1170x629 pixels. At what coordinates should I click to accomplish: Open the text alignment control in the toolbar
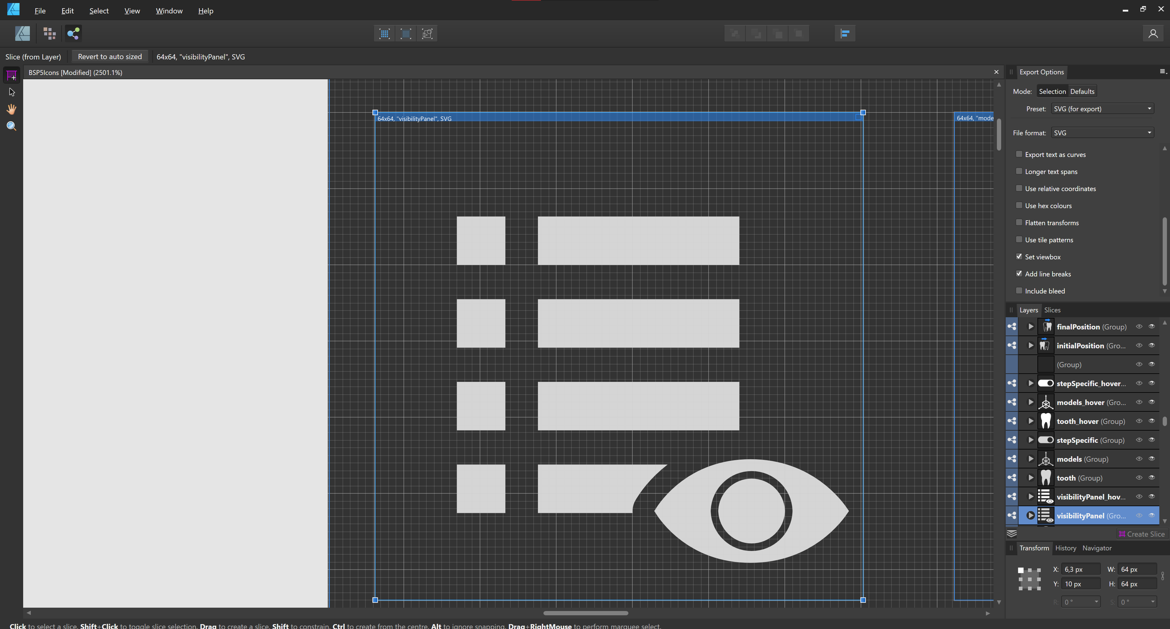click(x=845, y=33)
